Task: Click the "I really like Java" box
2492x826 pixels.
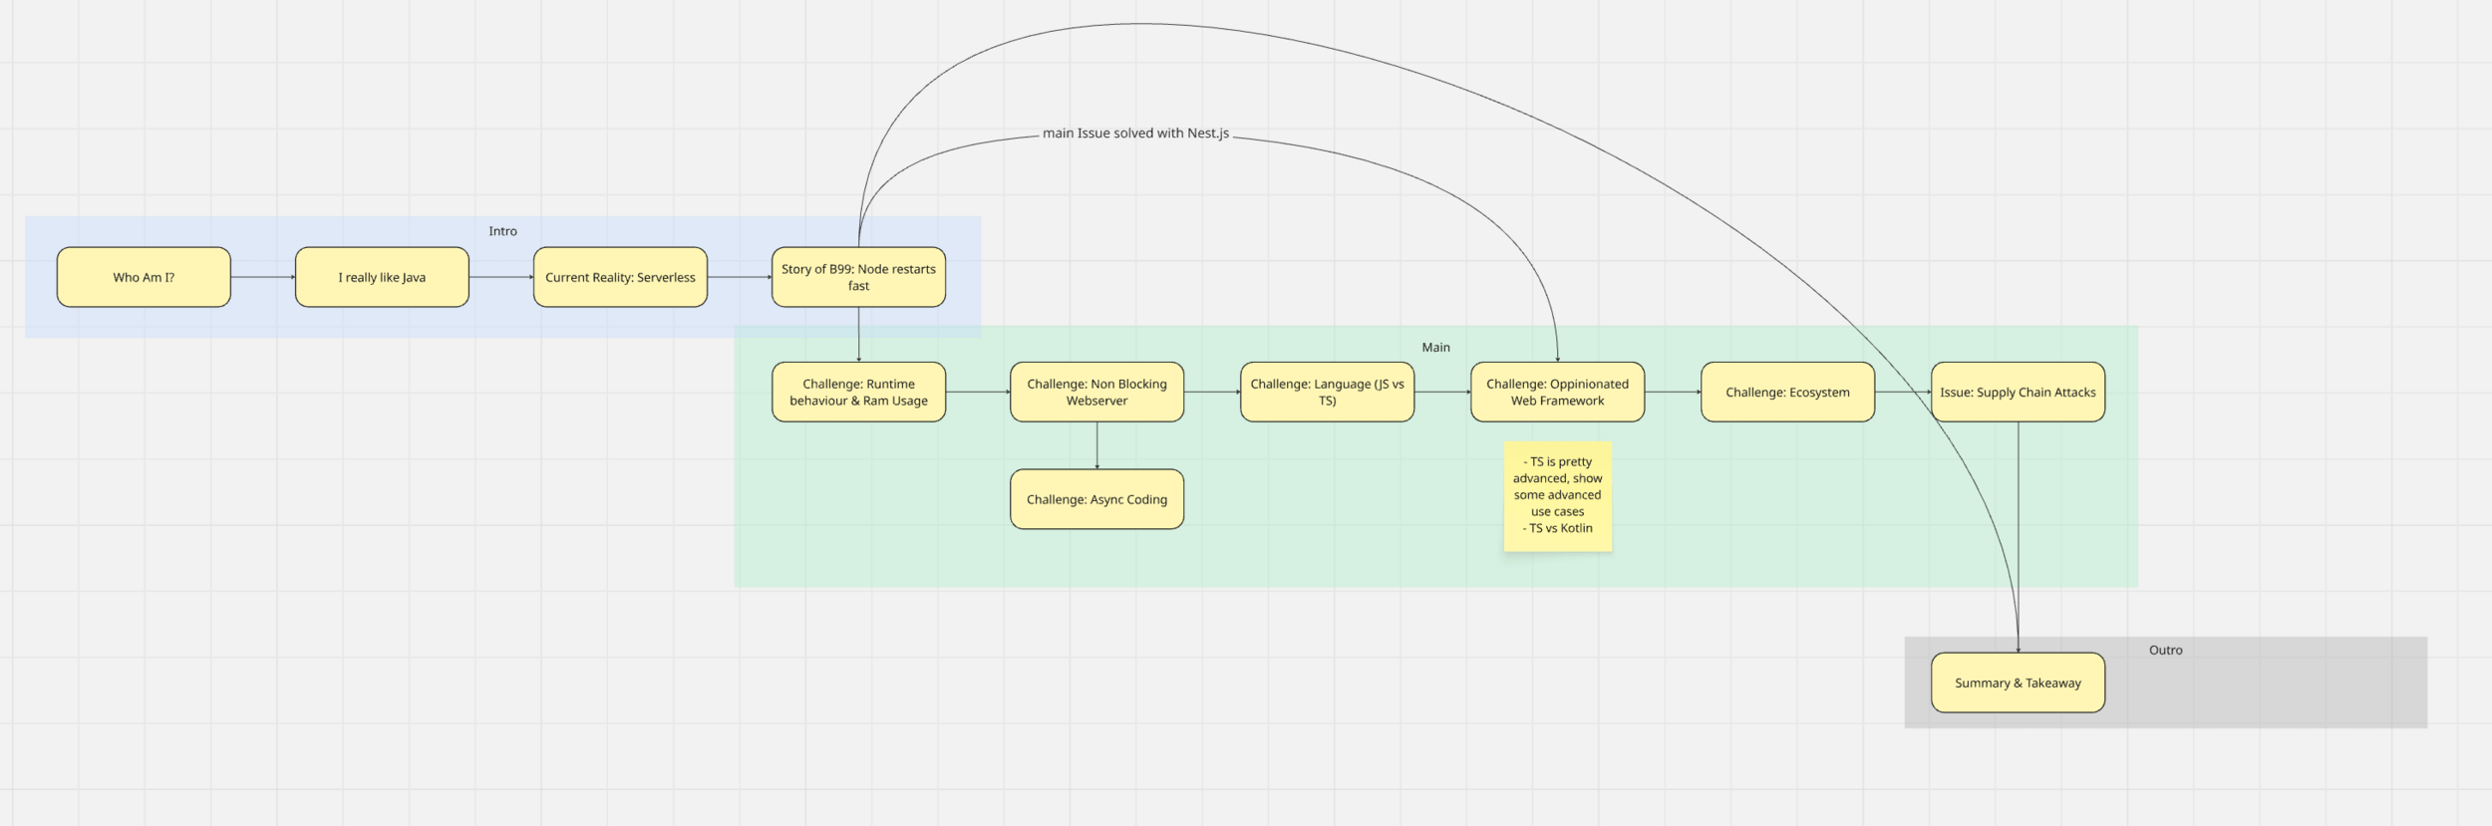Action: click(382, 277)
